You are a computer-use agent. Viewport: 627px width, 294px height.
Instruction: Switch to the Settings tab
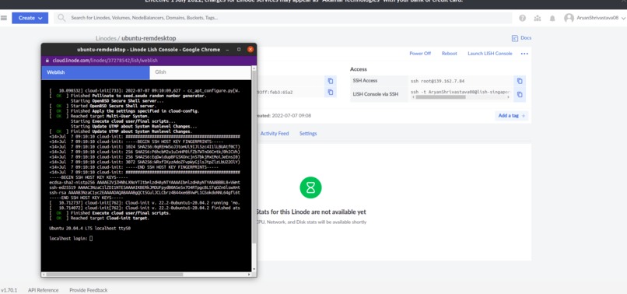click(x=308, y=134)
